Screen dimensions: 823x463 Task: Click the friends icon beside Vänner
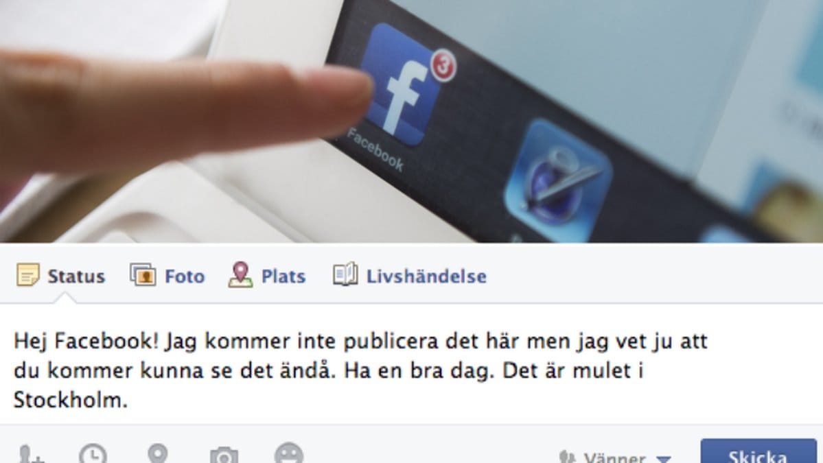567,457
